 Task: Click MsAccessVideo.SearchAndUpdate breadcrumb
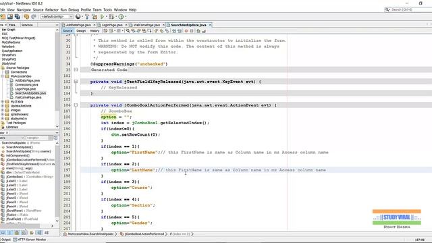click(90, 234)
